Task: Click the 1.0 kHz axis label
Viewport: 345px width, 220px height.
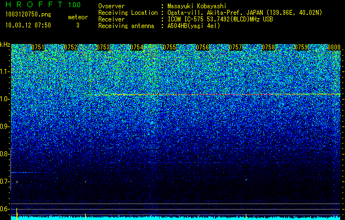Action: point(5,99)
